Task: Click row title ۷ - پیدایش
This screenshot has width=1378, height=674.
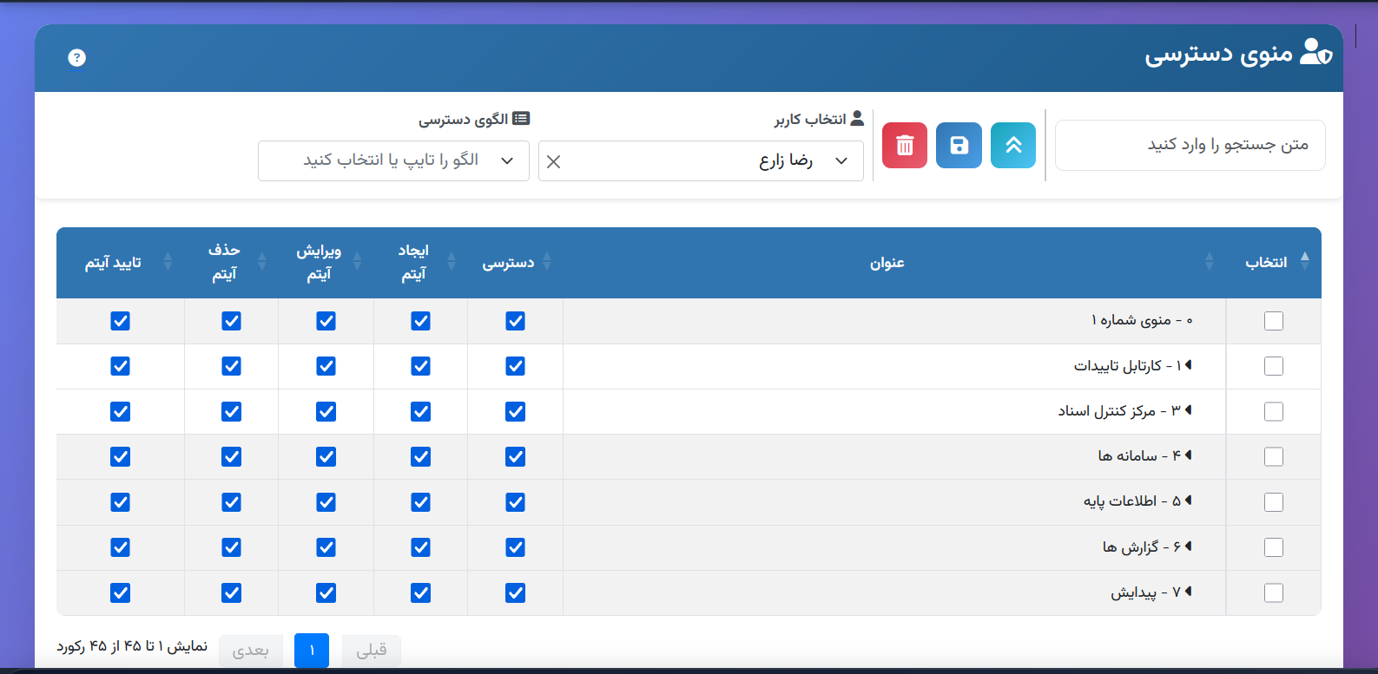Action: click(x=1146, y=592)
